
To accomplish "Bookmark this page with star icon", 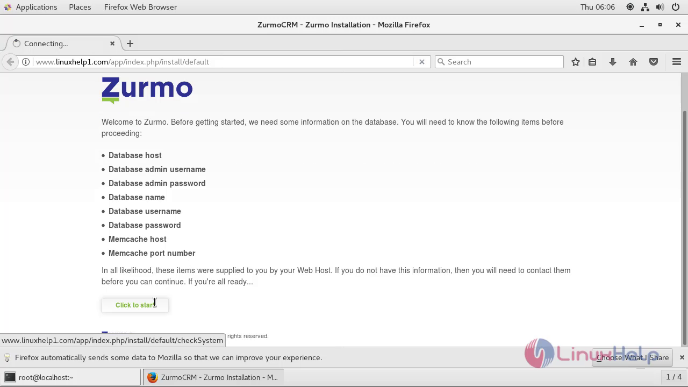I will 576,62.
